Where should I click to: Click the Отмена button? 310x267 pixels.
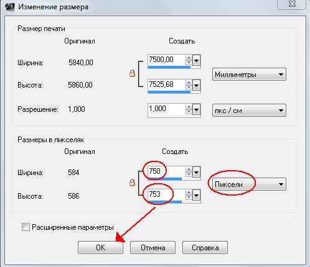pyautogui.click(x=153, y=247)
